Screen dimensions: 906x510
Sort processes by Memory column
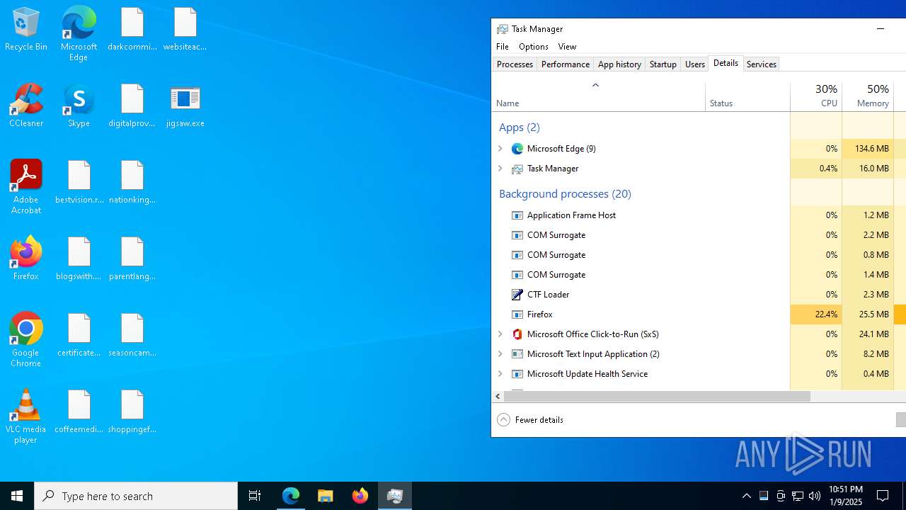coord(868,96)
